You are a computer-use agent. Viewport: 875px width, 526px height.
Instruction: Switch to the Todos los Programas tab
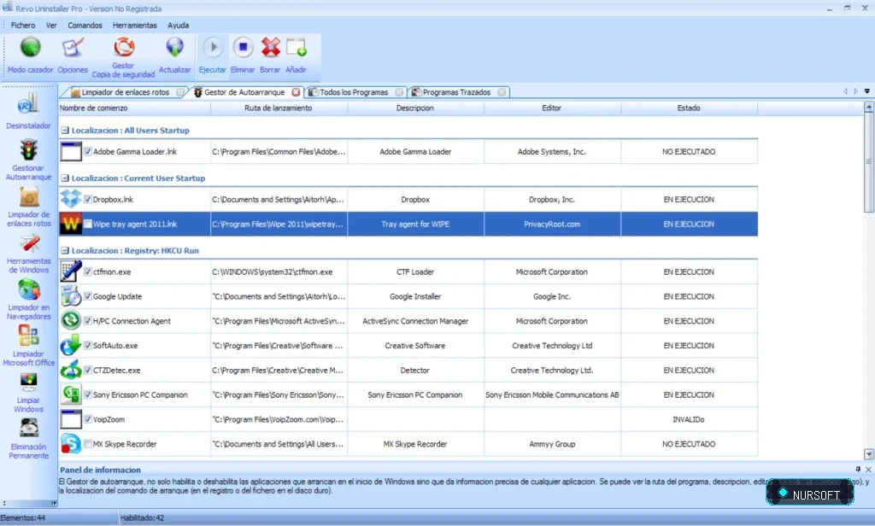click(353, 92)
